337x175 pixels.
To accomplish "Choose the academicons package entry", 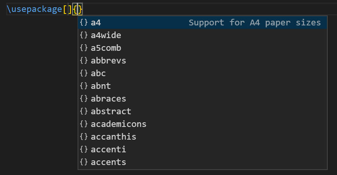I will click(x=119, y=124).
